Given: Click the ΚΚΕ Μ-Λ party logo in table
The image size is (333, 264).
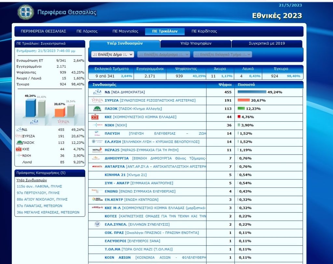Looking at the screenshot, I should coord(97,207).
